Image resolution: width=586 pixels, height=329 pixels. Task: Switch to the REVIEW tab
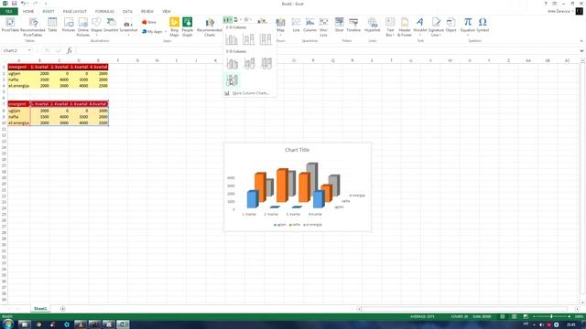(147, 12)
